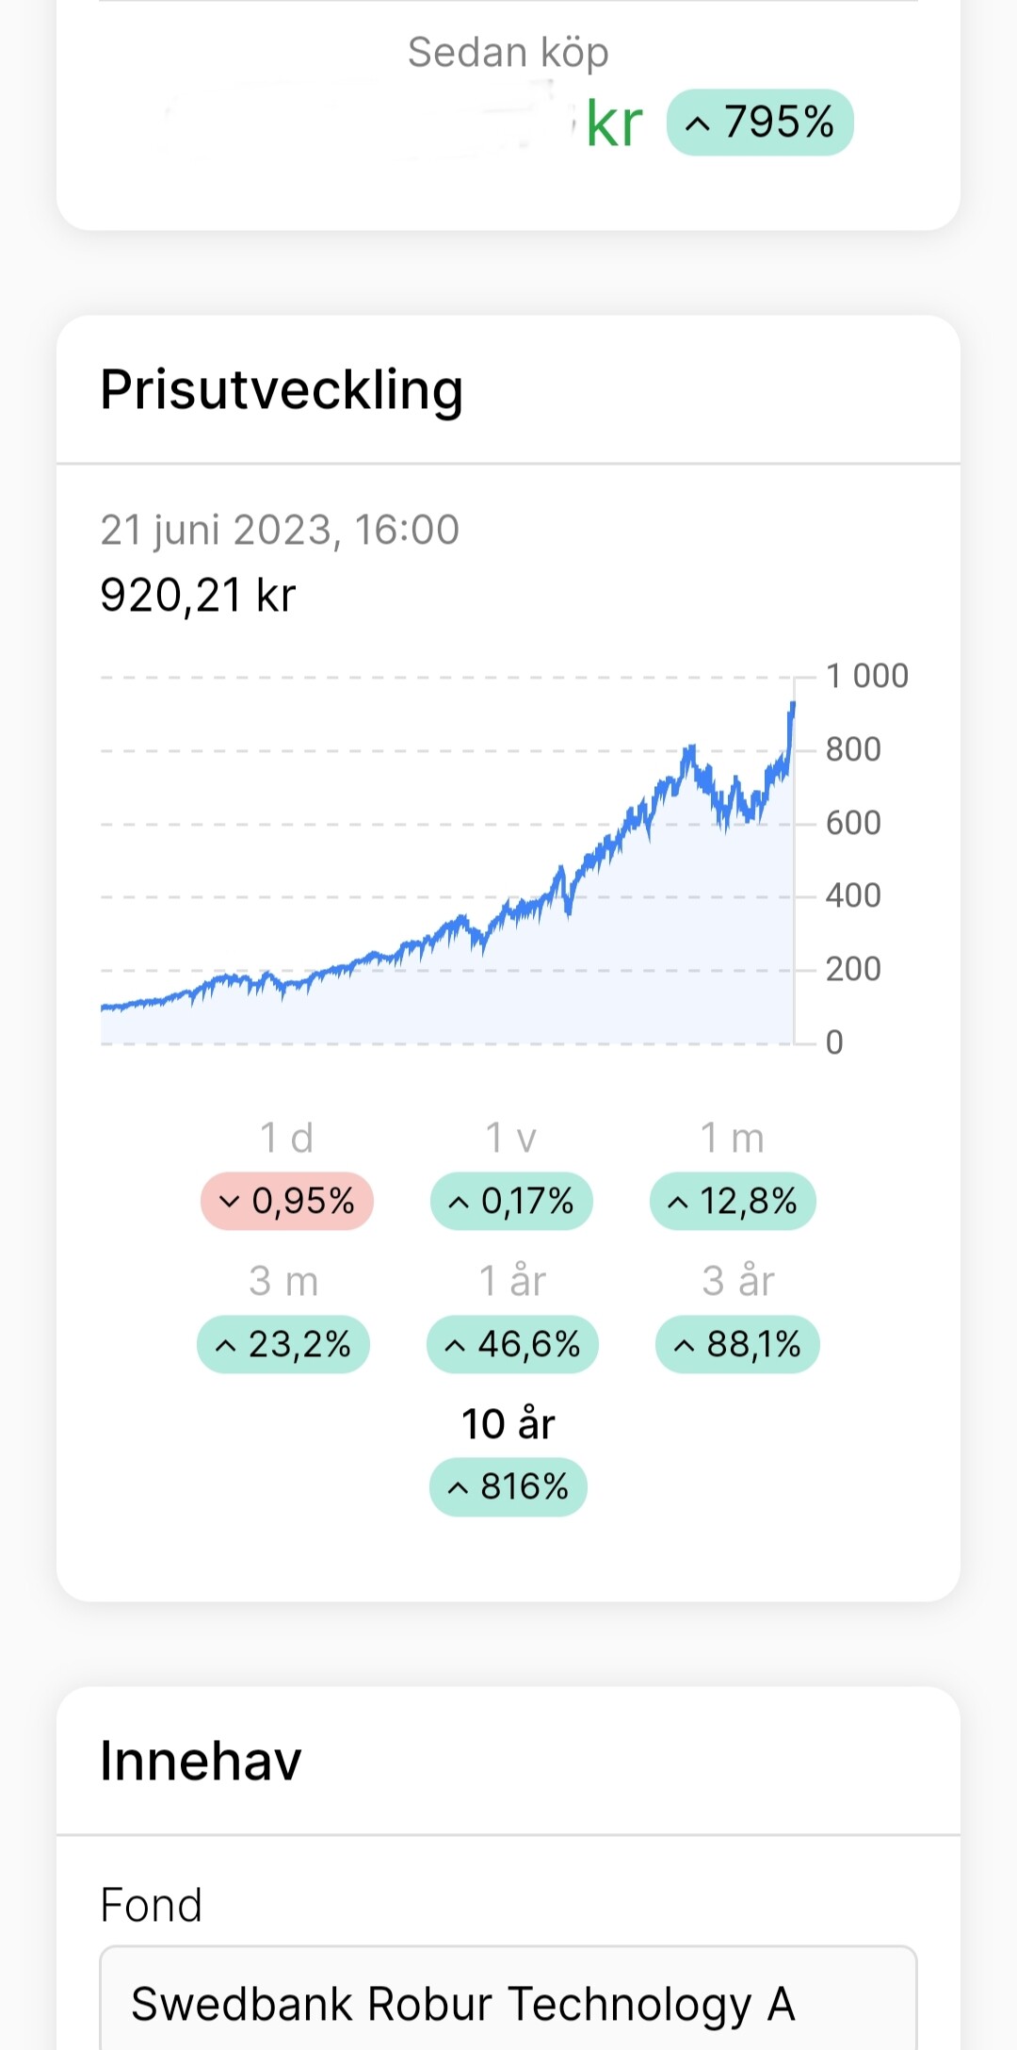Image resolution: width=1017 pixels, height=2050 pixels.
Task: Switch chart to 1 m period
Action: tap(732, 1139)
